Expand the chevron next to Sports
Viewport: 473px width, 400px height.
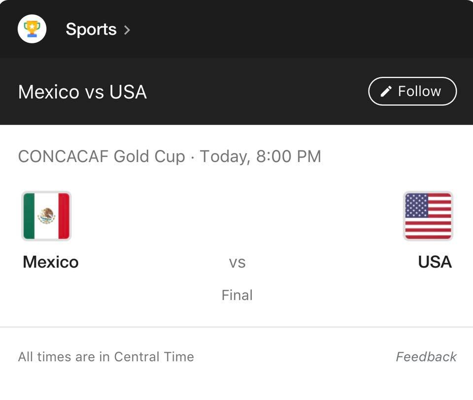click(127, 30)
